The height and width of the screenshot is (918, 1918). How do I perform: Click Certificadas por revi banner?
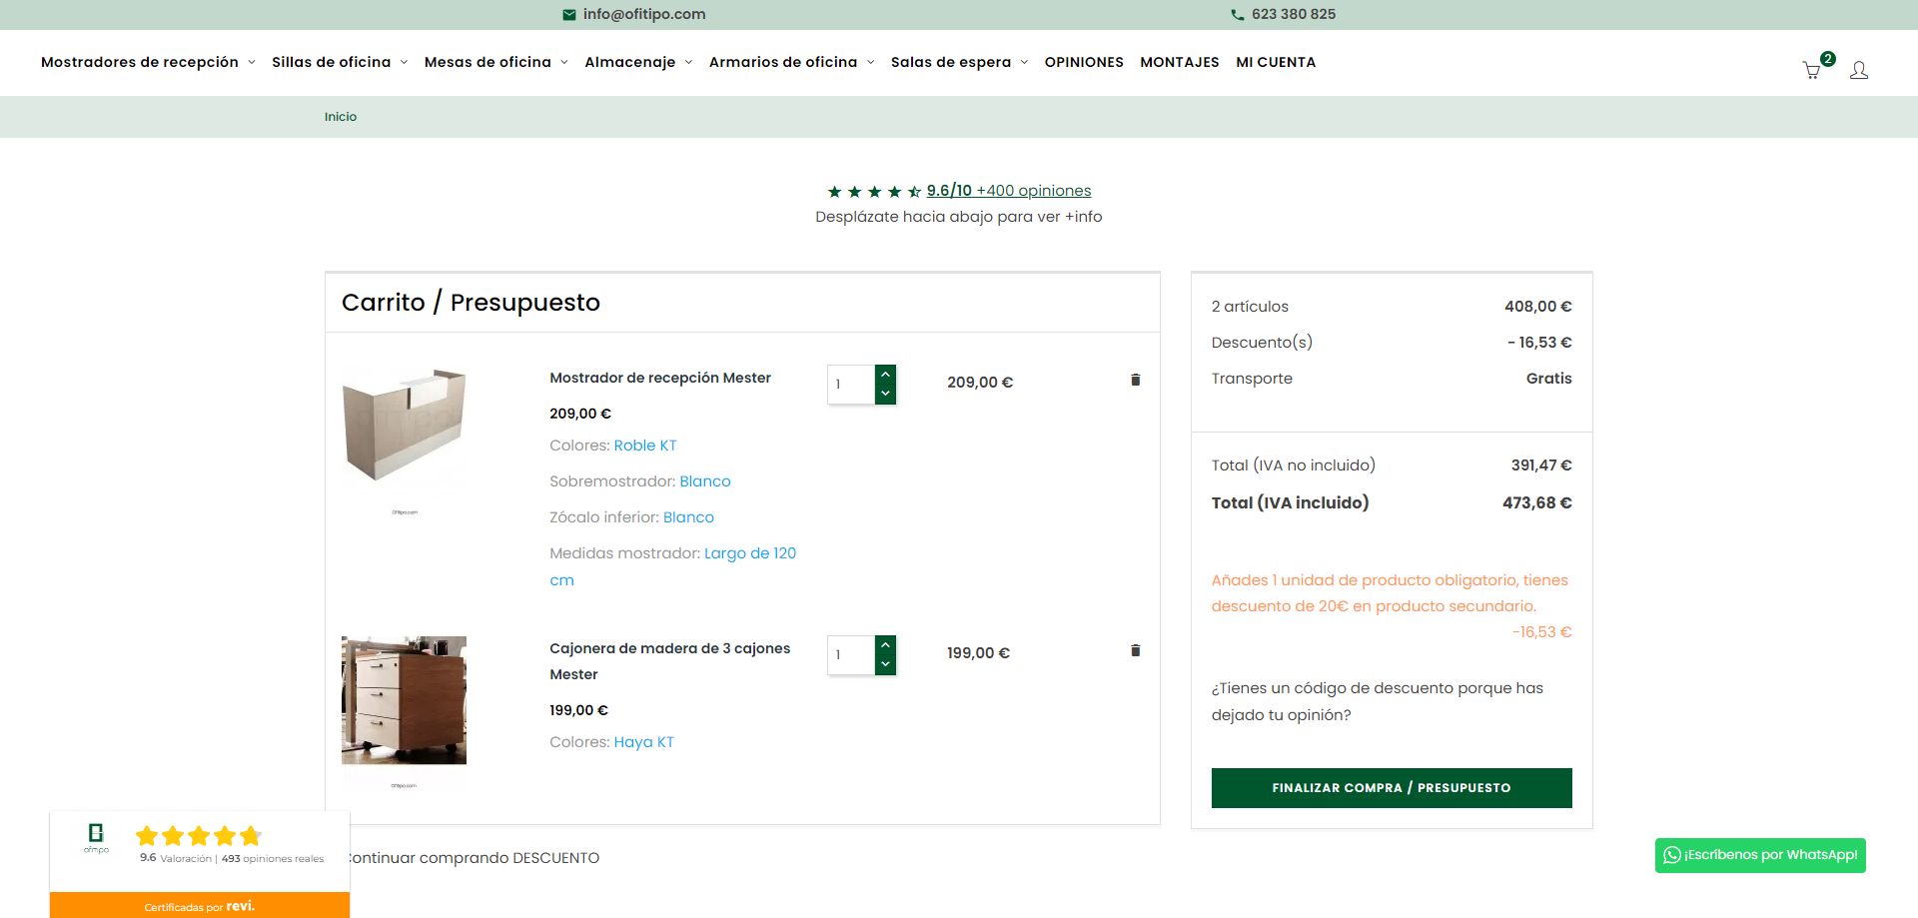click(200, 906)
